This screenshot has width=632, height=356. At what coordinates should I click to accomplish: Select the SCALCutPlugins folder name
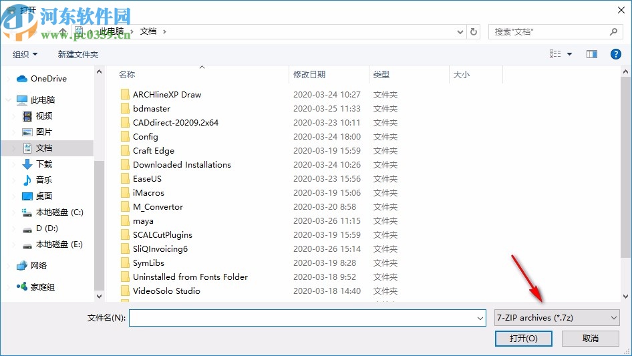coord(162,234)
